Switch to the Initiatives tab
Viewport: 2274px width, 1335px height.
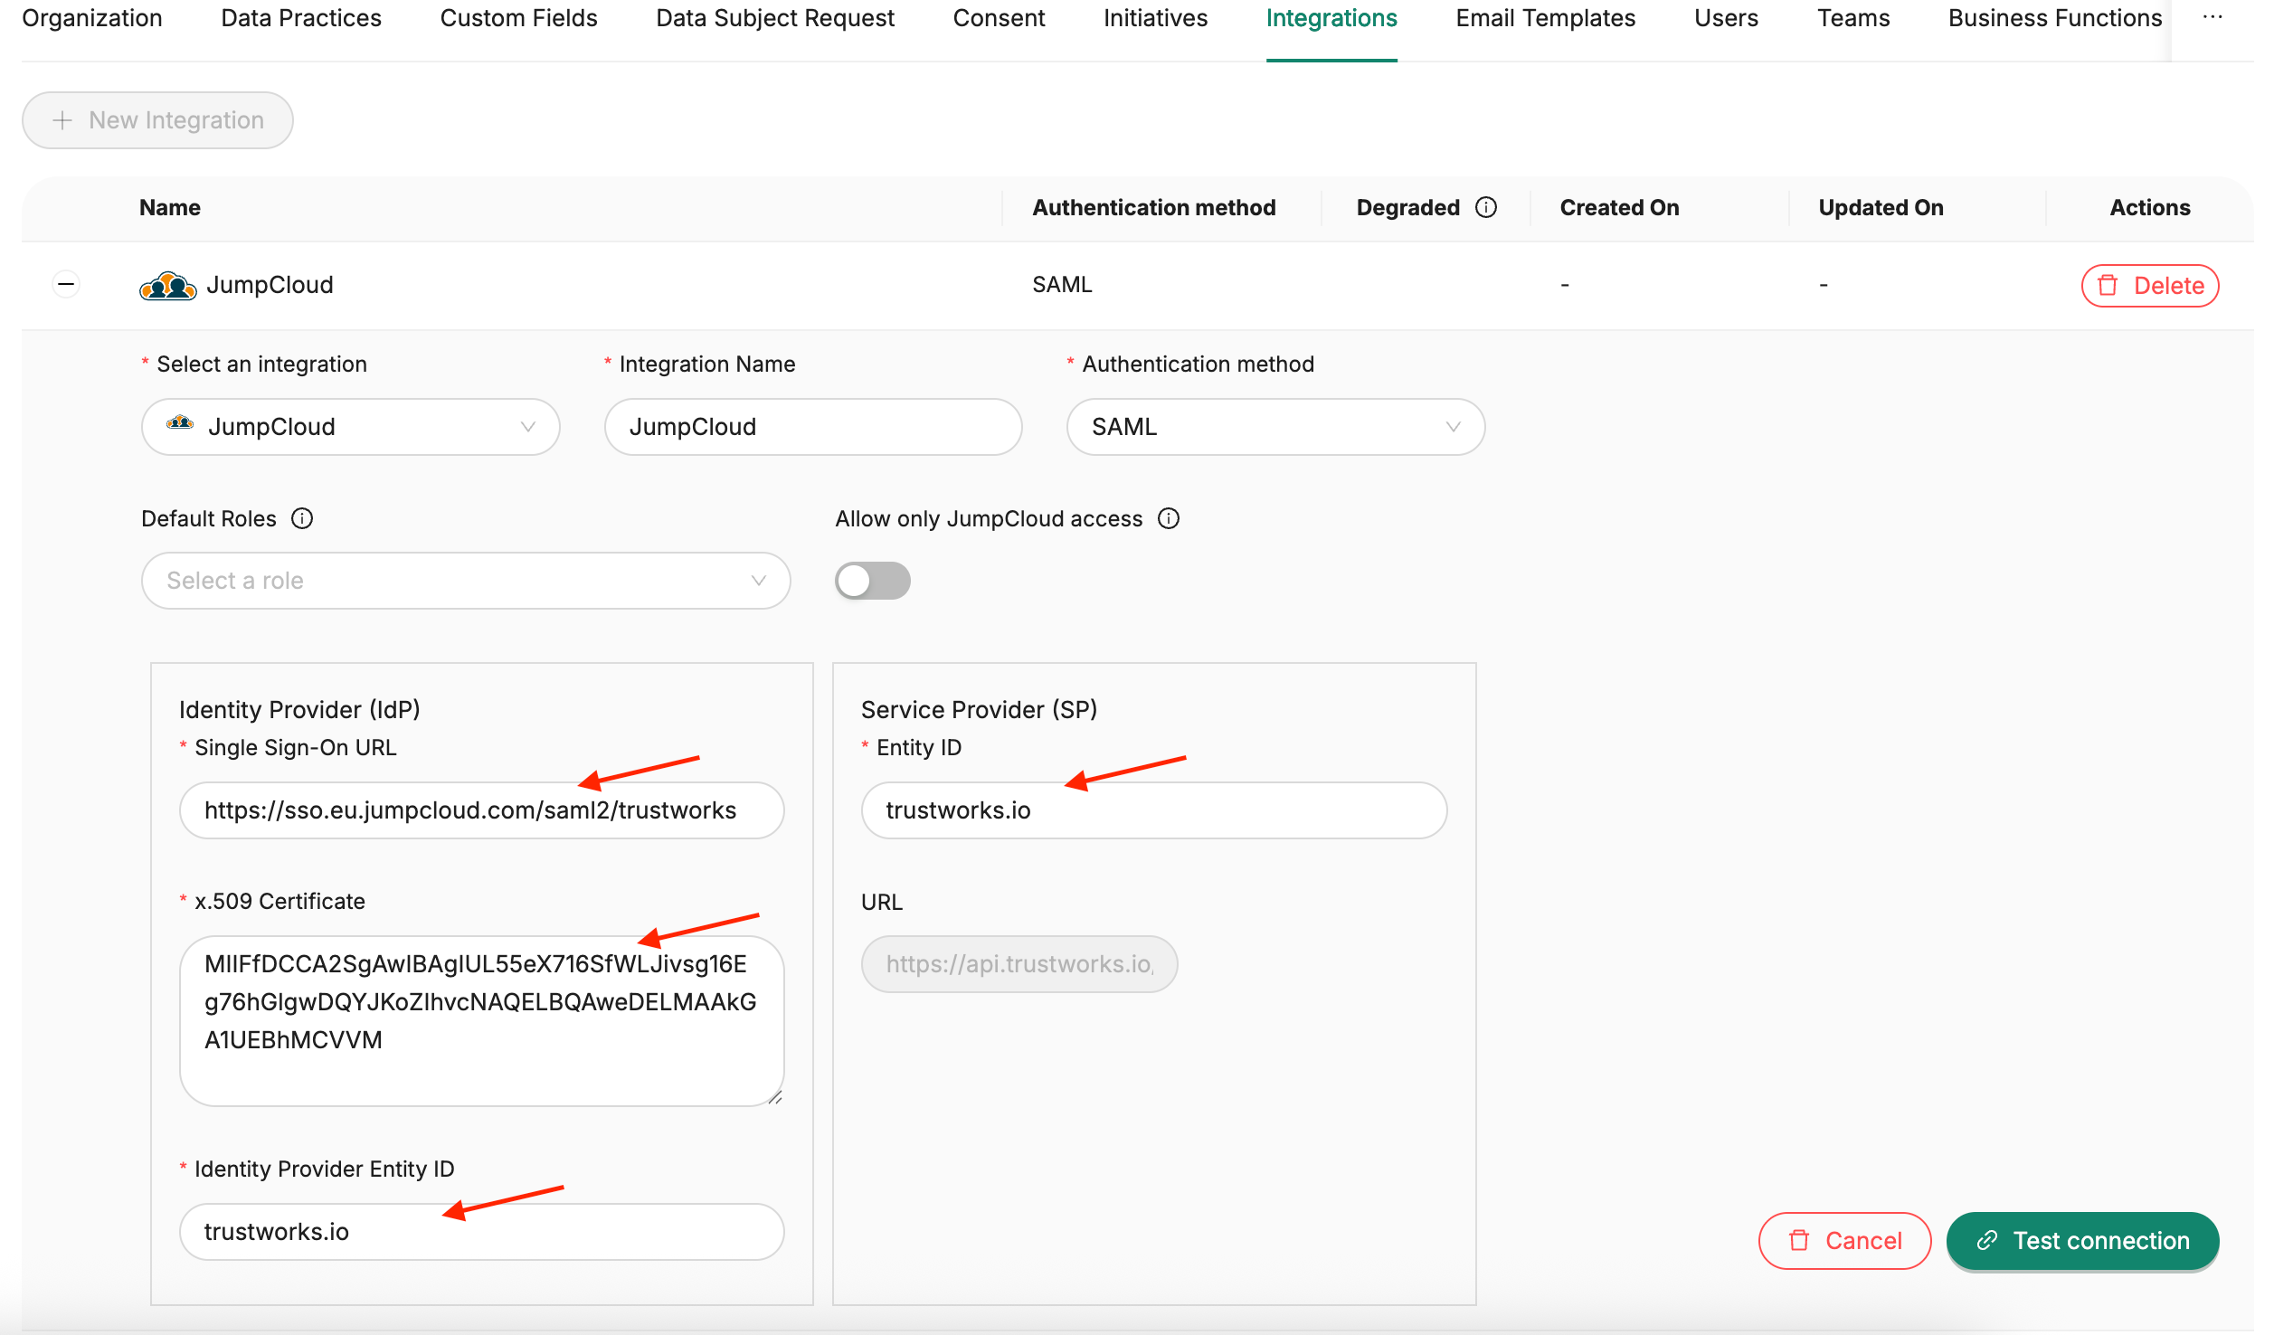click(1155, 18)
